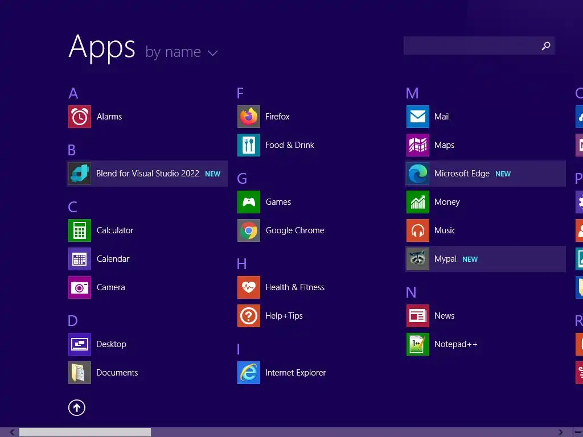Select the letter C group header above Calculator

click(x=72, y=207)
